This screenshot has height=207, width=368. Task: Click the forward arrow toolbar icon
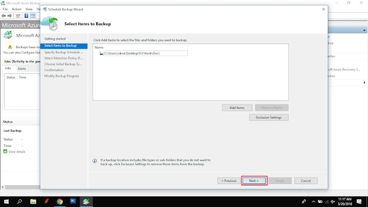(x=10, y=16)
